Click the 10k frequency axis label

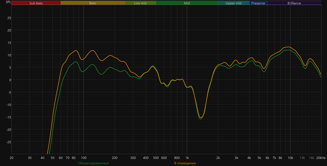coord(290,158)
